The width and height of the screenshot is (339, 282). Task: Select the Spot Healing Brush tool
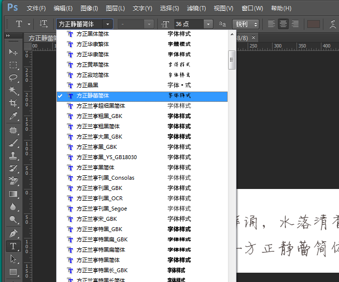[13, 130]
